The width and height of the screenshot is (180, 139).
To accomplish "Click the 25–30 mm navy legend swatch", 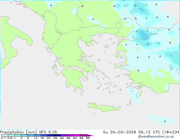I will (x=57, y=135).
